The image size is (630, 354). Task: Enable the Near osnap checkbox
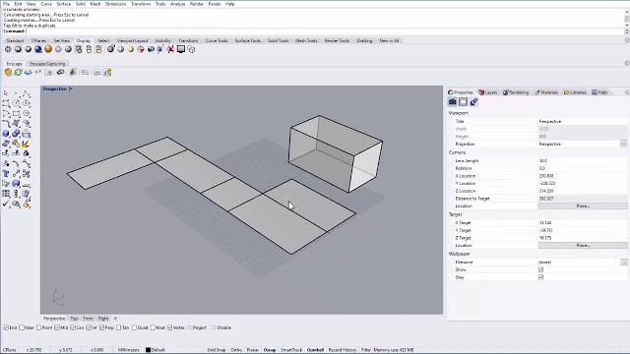22,327
